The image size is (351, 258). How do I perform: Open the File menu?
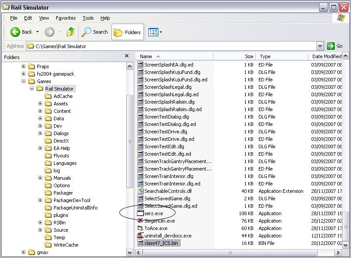[14, 18]
